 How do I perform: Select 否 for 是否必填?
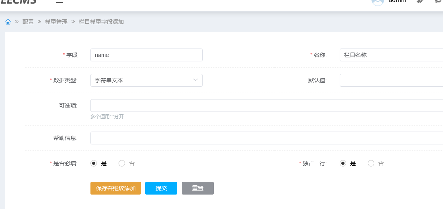pos(122,163)
